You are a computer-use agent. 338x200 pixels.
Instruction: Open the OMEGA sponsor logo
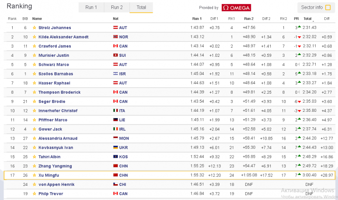coord(236,8)
